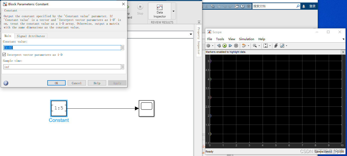
Task: Click the Scope menu bar dock arrow
Action: coord(343,39)
